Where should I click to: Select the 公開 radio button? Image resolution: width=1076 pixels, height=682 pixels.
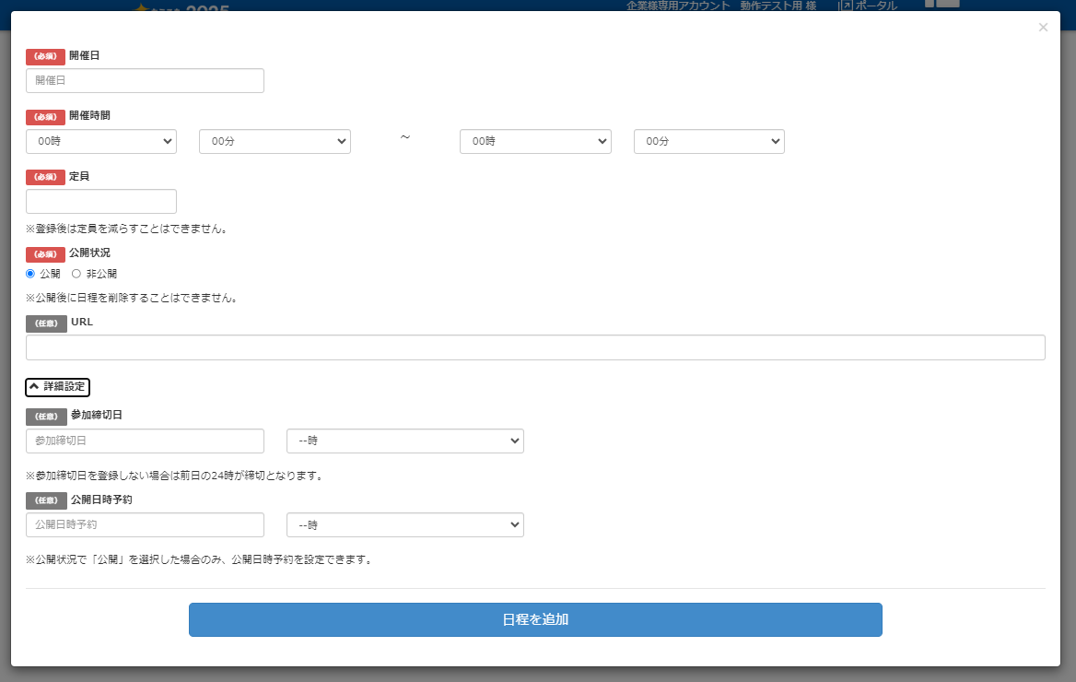(30, 274)
